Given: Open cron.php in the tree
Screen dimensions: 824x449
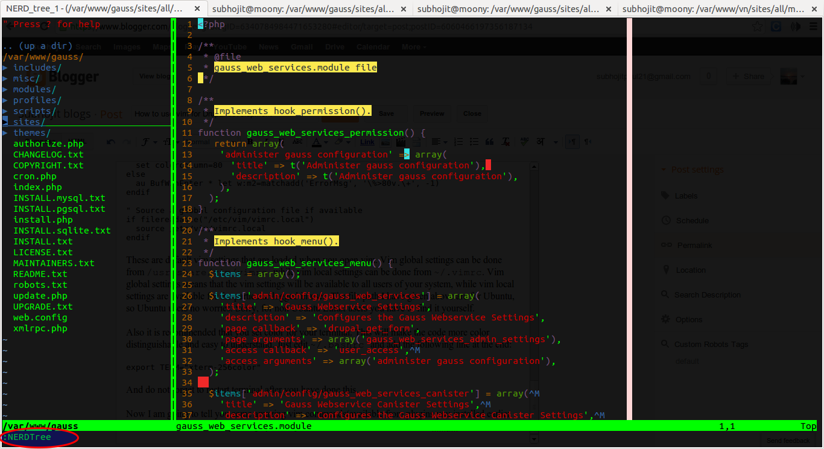Looking at the screenshot, I should coord(35,176).
